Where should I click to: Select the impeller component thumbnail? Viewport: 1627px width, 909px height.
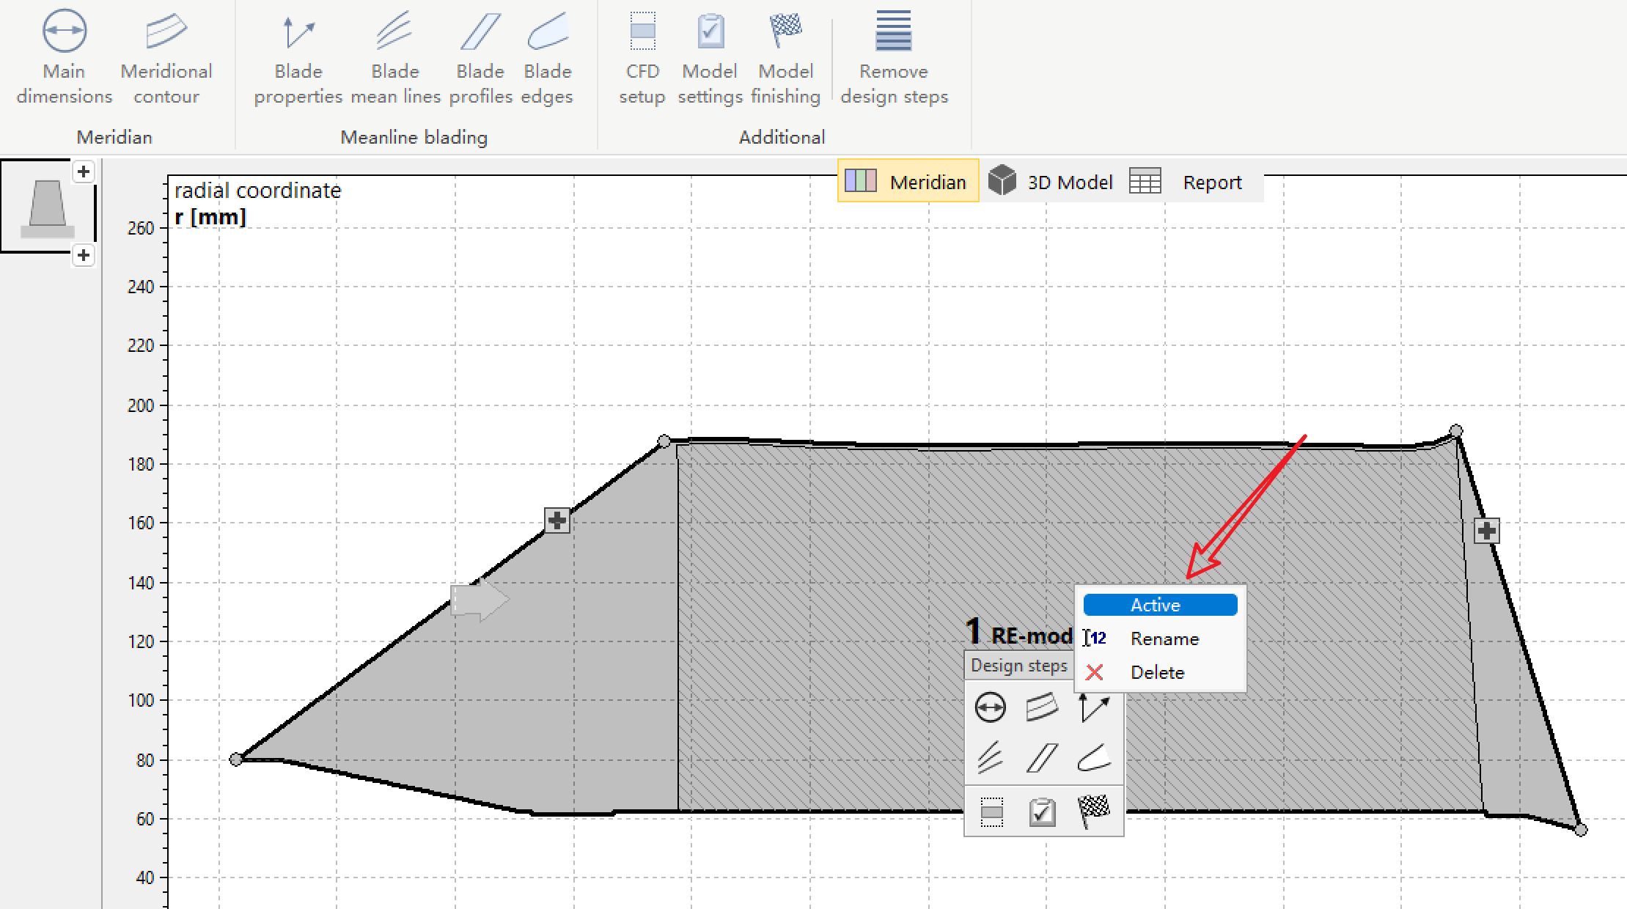point(48,207)
